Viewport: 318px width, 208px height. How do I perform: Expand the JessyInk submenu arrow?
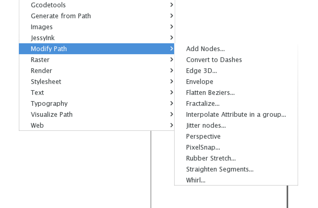172,38
